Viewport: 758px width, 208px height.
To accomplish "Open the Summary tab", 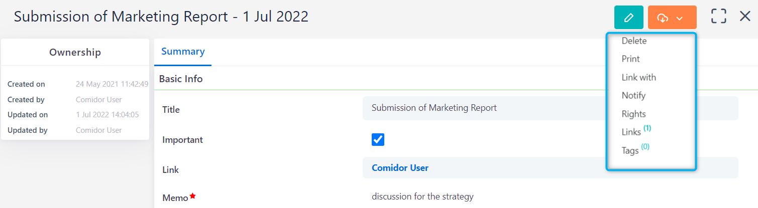I will [183, 52].
